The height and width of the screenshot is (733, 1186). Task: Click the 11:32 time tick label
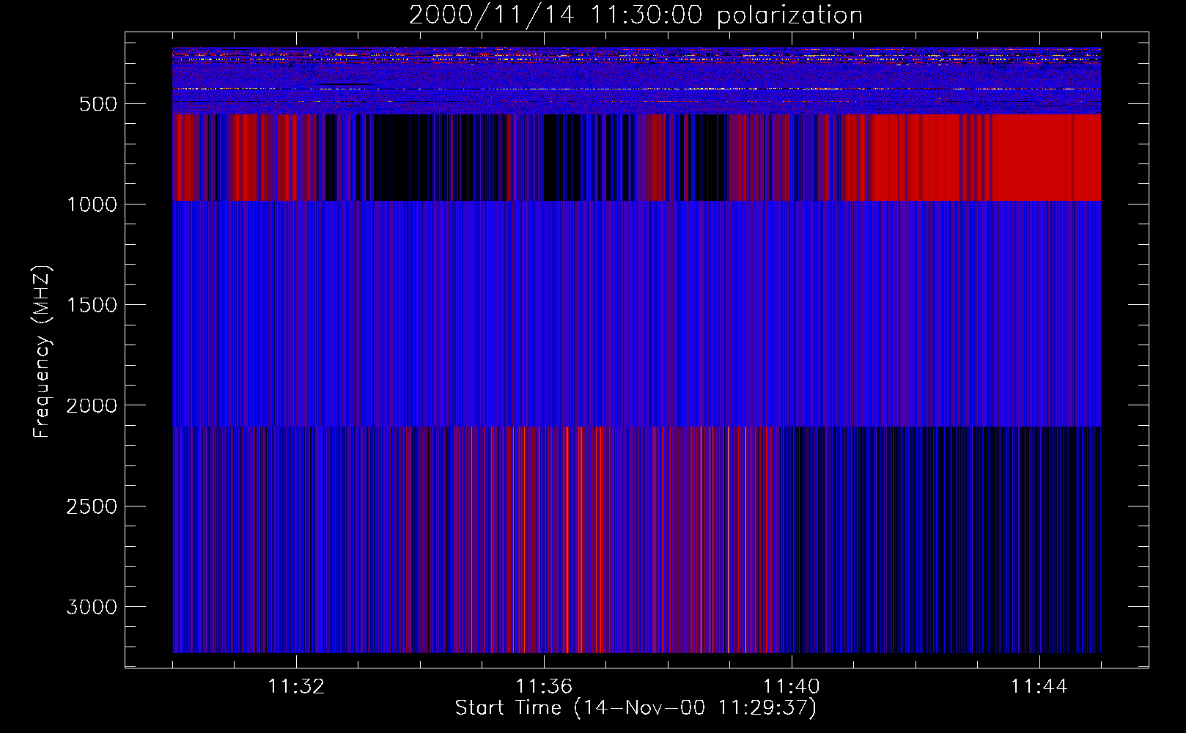pyautogui.click(x=296, y=687)
